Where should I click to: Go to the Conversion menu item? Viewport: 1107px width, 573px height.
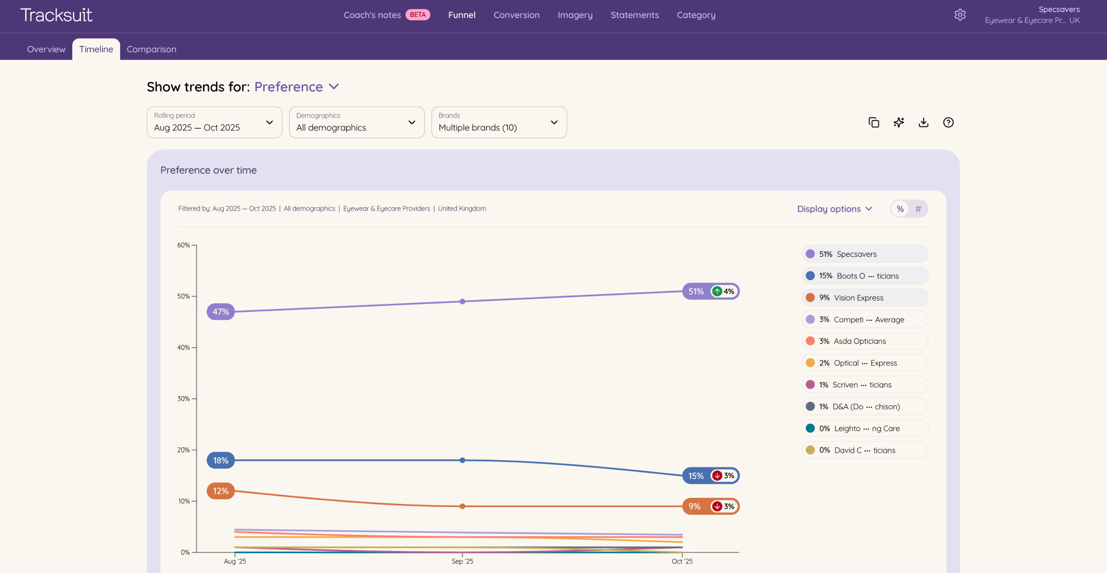[516, 15]
